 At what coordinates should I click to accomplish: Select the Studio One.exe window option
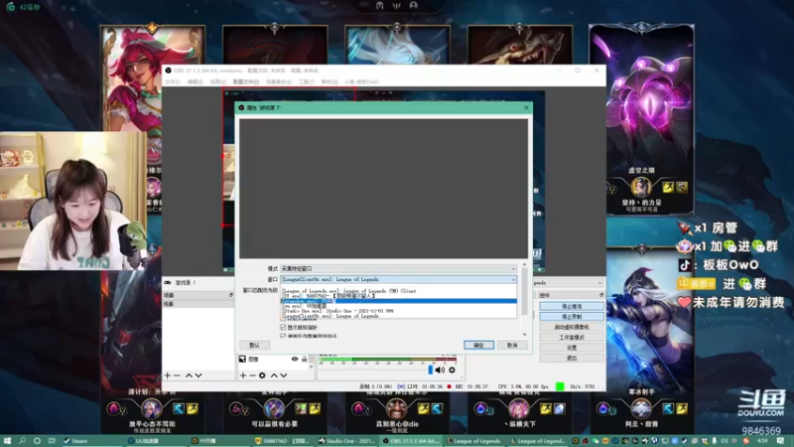coord(399,311)
